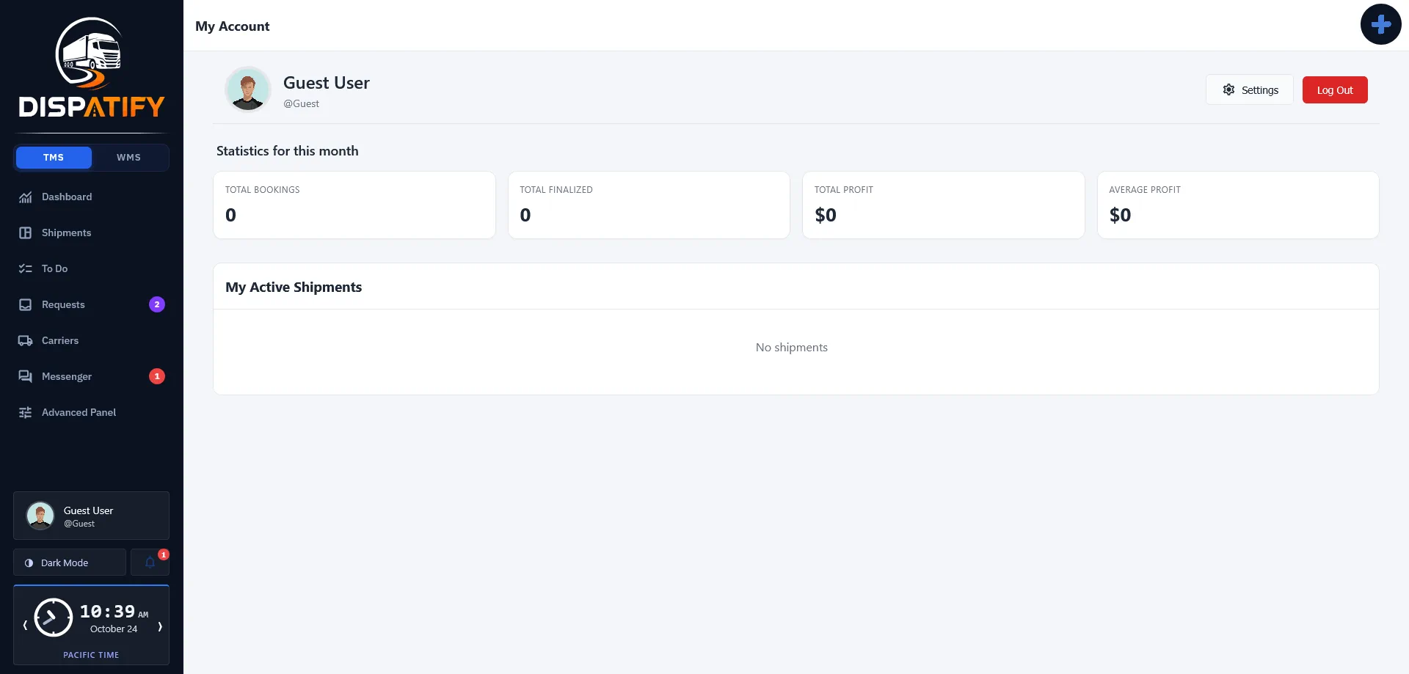Open the To Do checklist icon
This screenshot has width=1409, height=674.
[x=26, y=268]
